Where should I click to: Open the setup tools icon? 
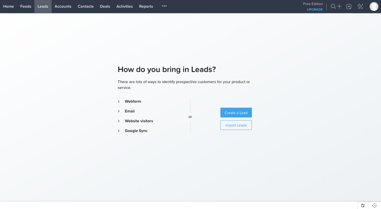tap(360, 6)
